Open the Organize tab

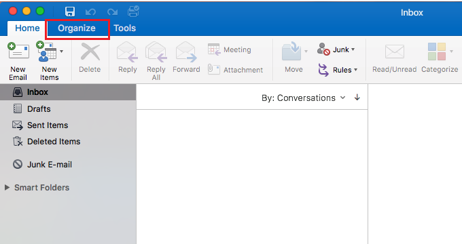(x=77, y=28)
